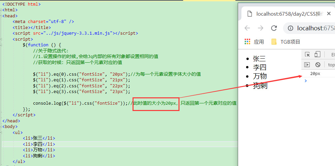The height and width of the screenshot is (166, 335).
Task: Click the <li>狗剩</li> line in editor
Action: pyautogui.click(x=39, y=156)
